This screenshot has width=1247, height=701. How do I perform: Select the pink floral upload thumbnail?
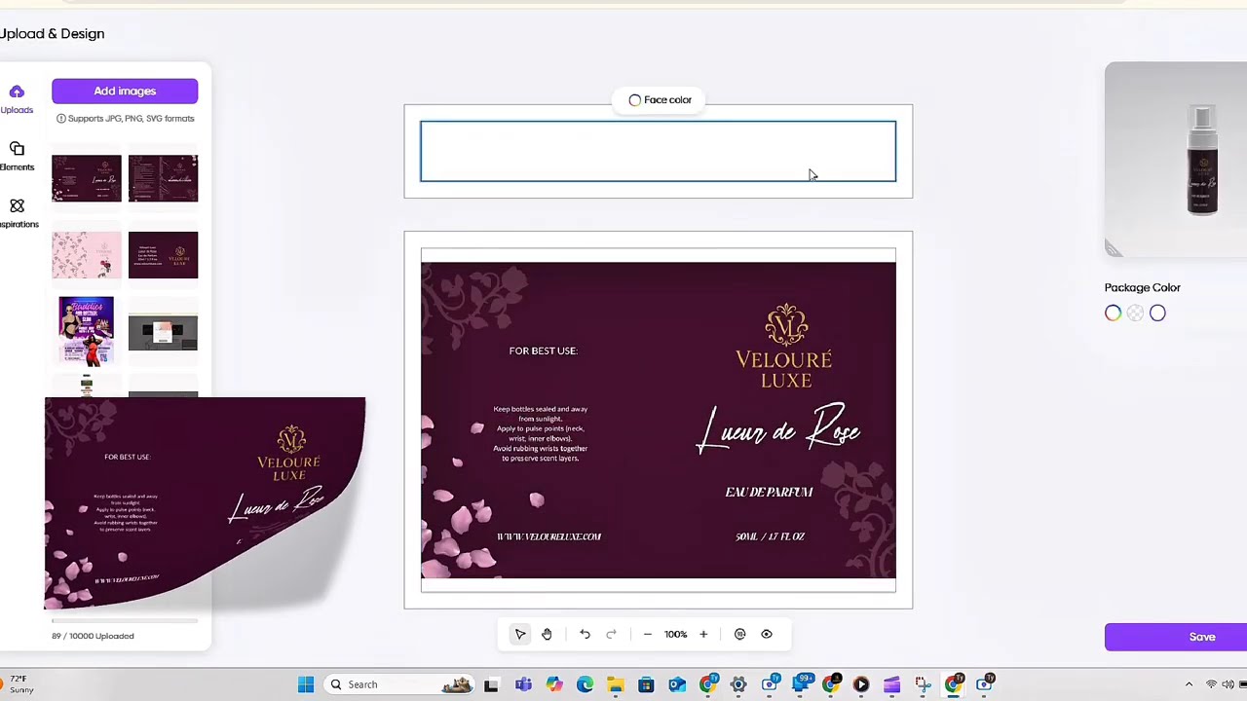point(87,255)
